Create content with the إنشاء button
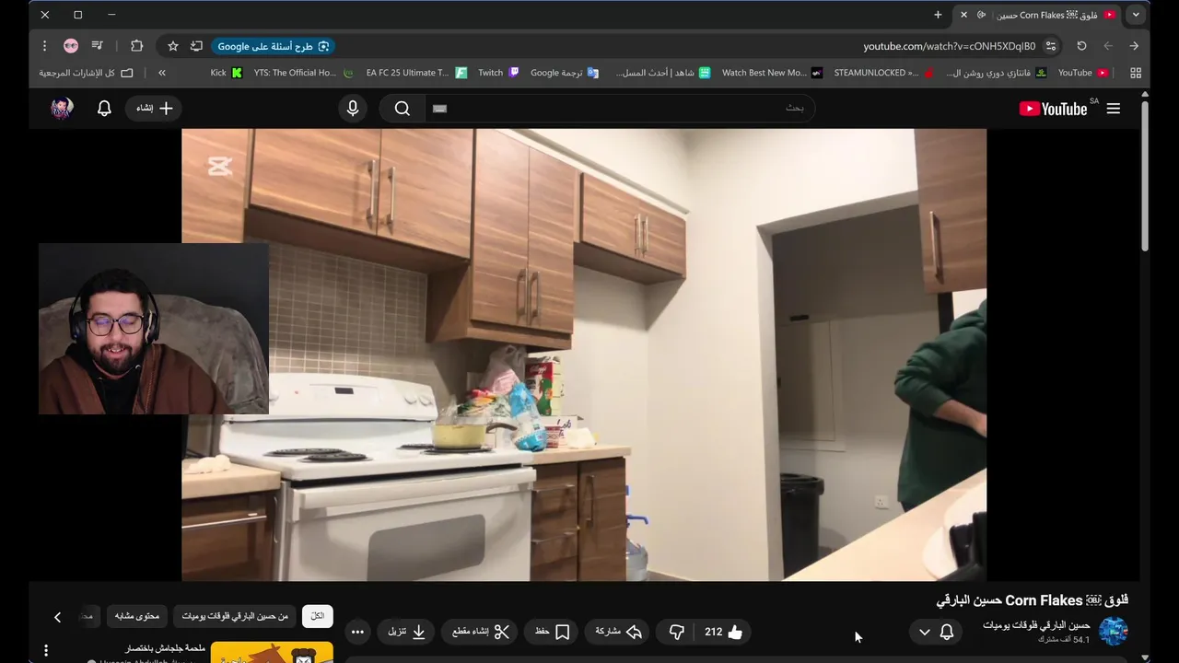 154,109
